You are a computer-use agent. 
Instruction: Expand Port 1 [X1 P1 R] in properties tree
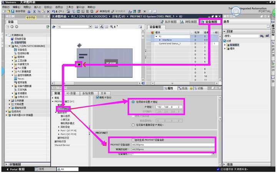click(x=59, y=130)
